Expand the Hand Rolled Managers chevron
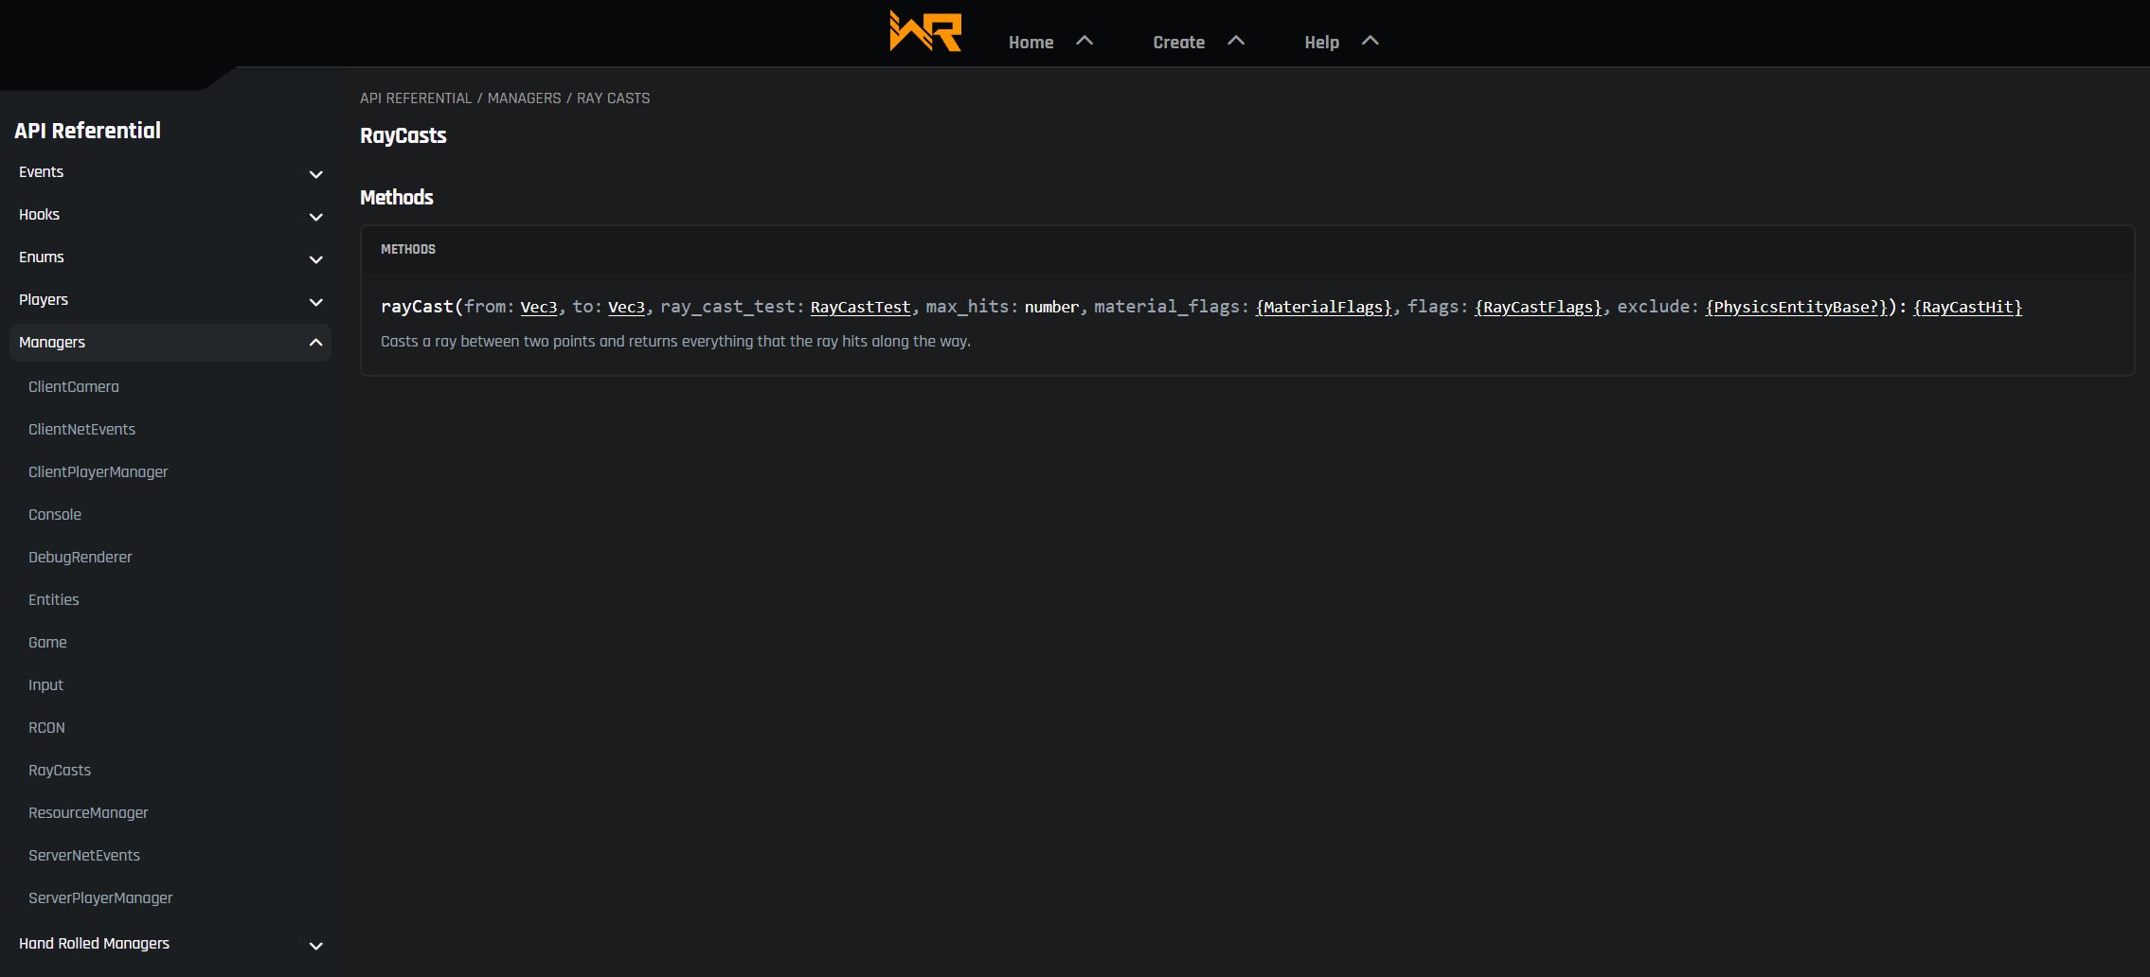The width and height of the screenshot is (2150, 977). click(316, 946)
